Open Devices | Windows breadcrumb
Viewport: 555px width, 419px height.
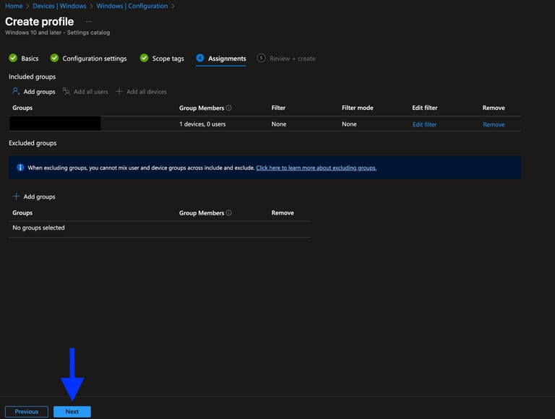59,6
